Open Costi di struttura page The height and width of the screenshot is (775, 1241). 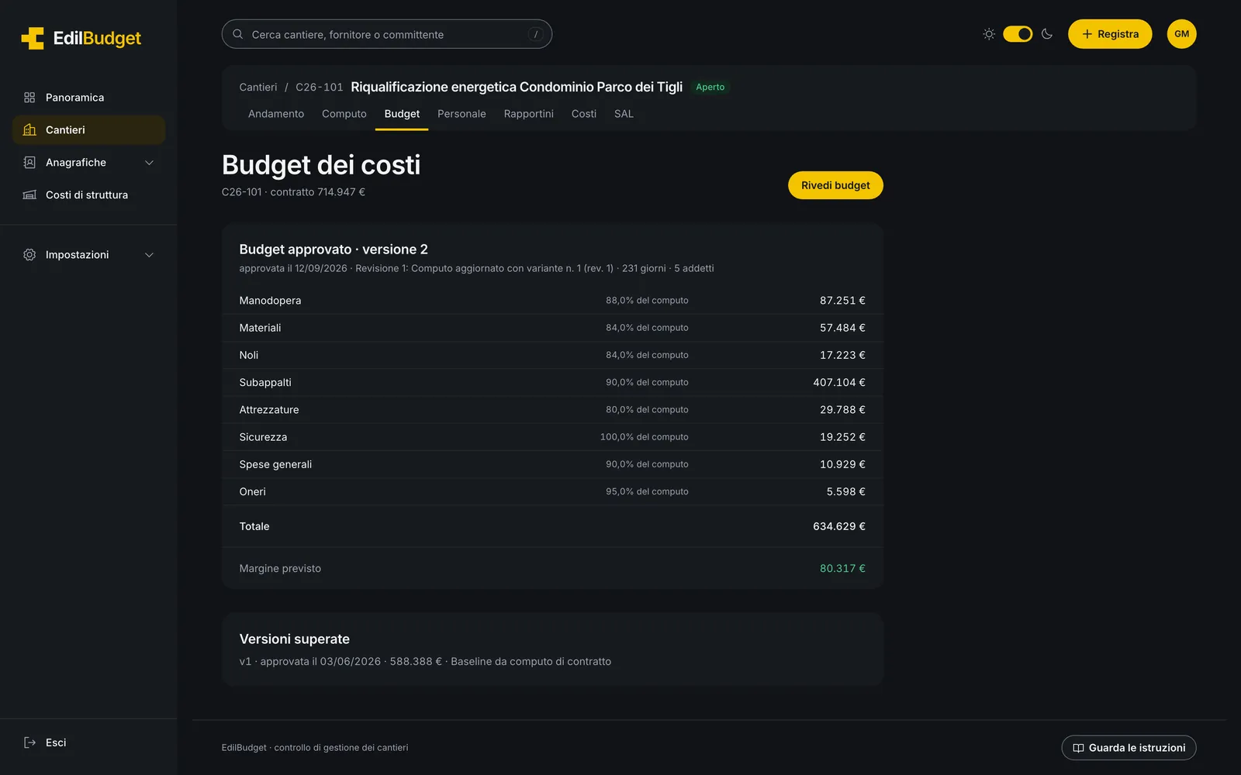point(88,195)
